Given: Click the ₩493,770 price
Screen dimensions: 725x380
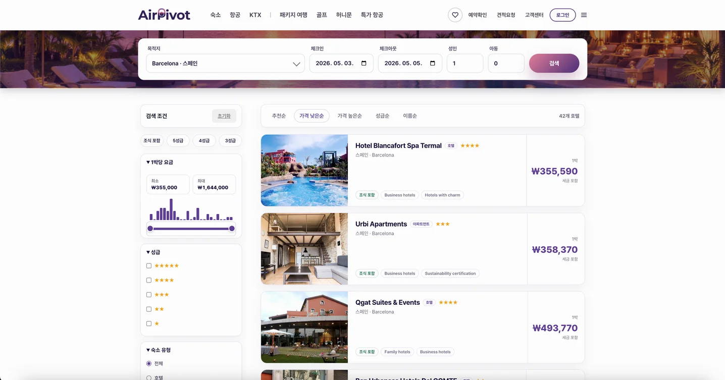Looking at the screenshot, I should pyautogui.click(x=555, y=328).
